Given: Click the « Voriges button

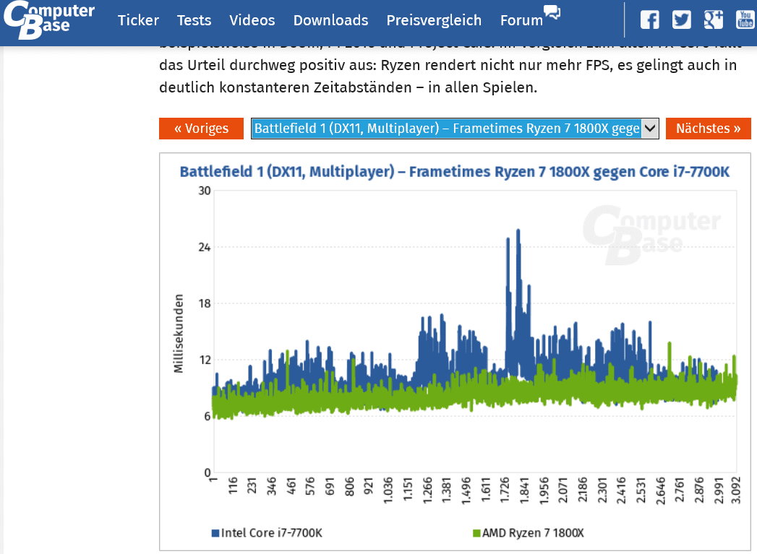Looking at the screenshot, I should [x=201, y=129].
